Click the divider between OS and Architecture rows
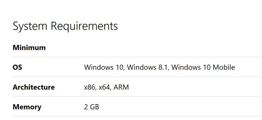The width and height of the screenshot is (262, 120). 131,77
